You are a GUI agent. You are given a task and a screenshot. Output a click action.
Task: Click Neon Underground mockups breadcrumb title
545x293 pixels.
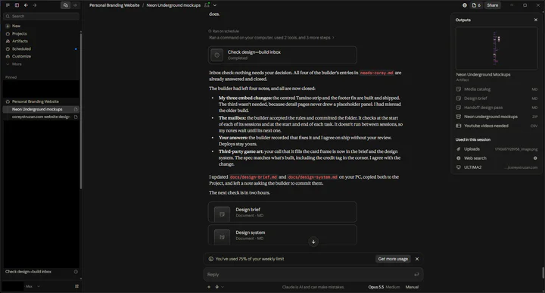click(x=173, y=5)
